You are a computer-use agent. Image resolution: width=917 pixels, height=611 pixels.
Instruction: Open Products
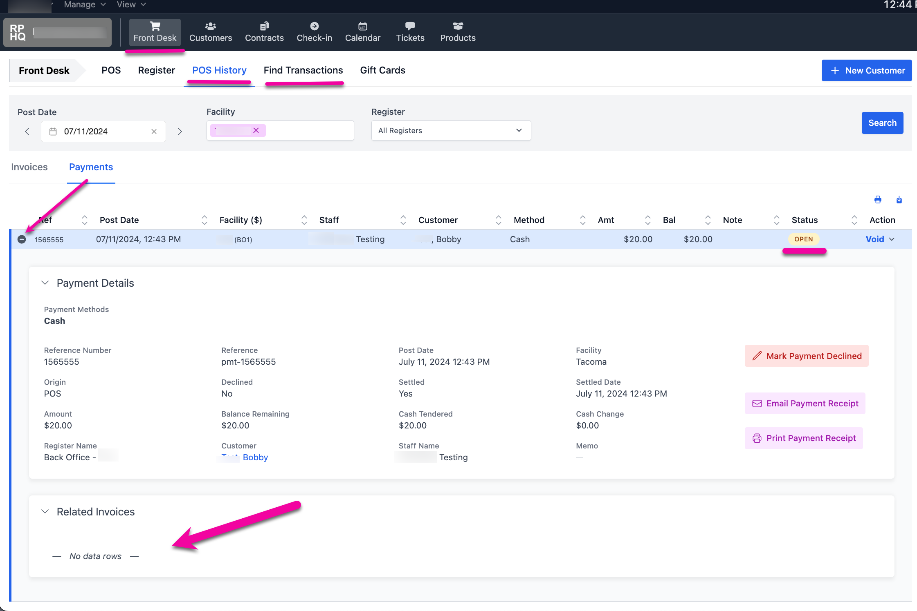coord(458,32)
